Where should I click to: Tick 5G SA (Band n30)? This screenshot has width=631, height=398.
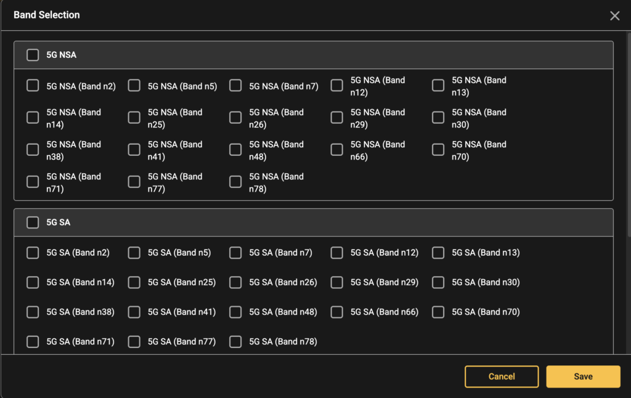pyautogui.click(x=438, y=283)
